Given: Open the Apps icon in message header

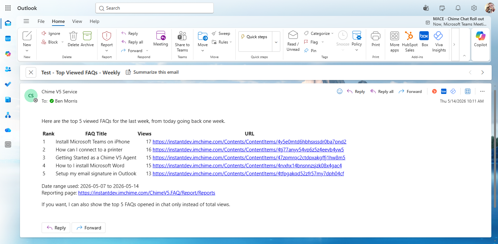Looking at the screenshot, I should pos(467,91).
